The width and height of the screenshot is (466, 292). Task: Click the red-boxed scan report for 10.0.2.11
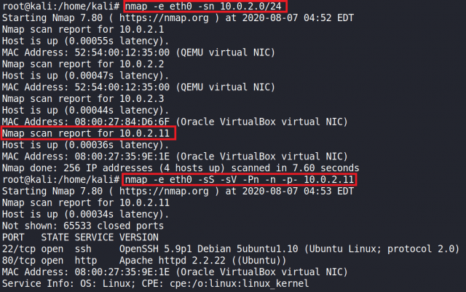tap(88, 133)
